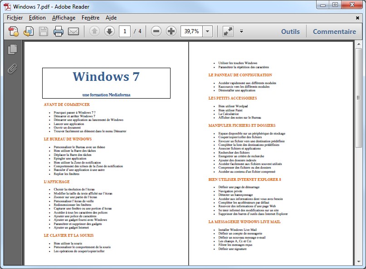
Task: Open the Outils pane
Action: (x=290, y=31)
